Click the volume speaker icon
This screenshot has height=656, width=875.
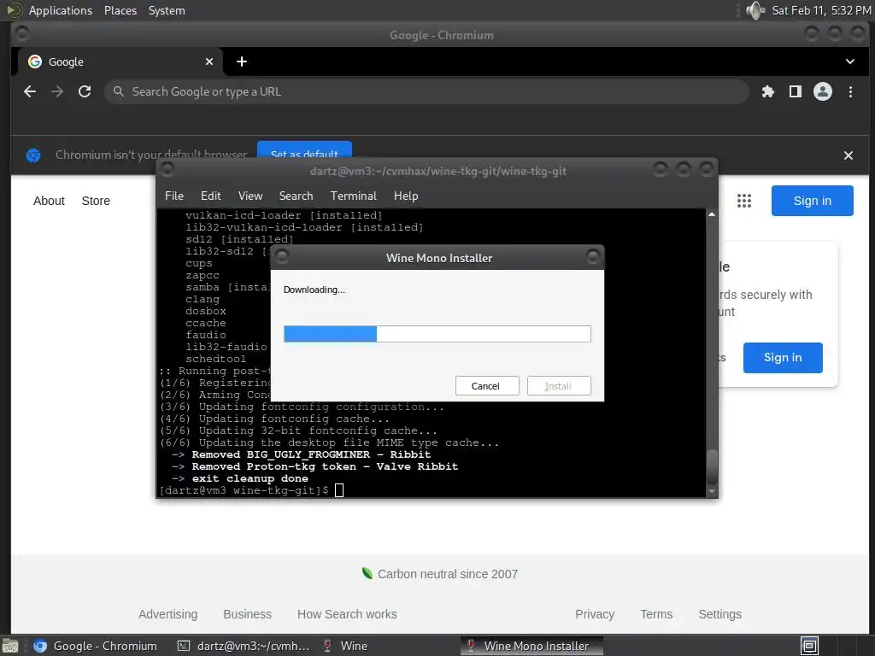(x=755, y=10)
